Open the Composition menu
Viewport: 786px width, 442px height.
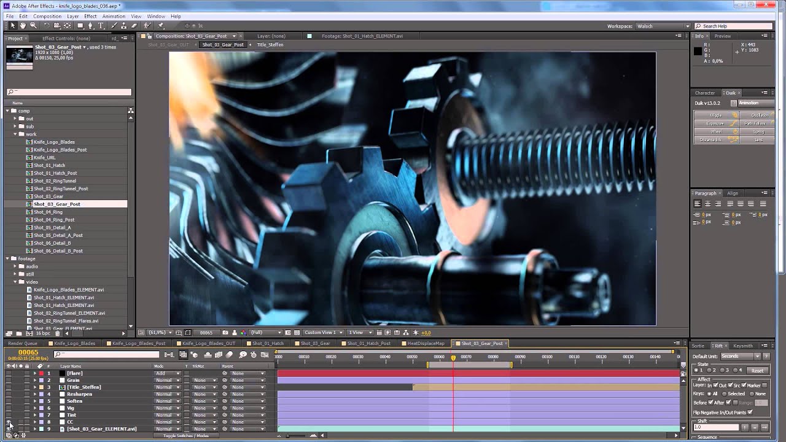(47, 16)
